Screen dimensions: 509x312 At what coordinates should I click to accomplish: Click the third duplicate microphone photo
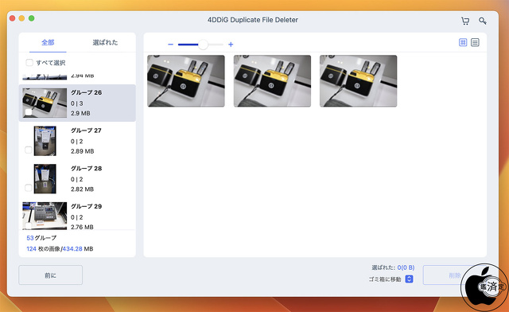click(359, 81)
